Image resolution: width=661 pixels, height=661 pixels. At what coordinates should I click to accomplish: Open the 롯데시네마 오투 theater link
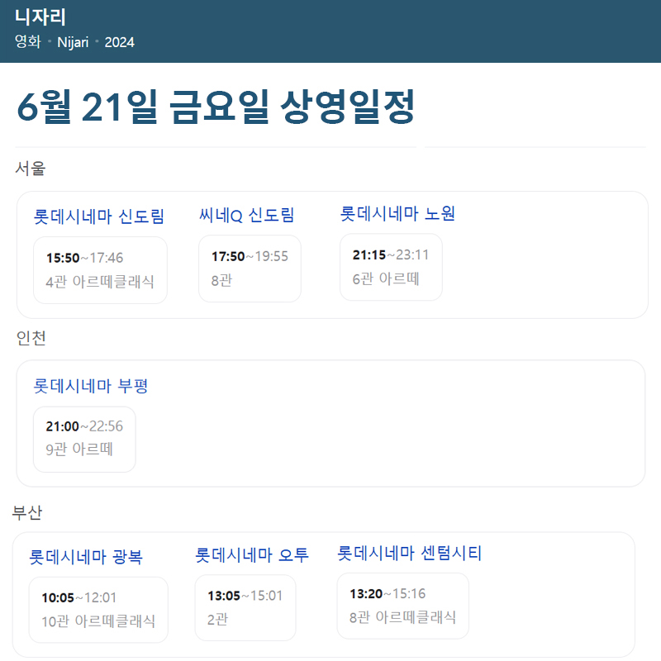252,554
